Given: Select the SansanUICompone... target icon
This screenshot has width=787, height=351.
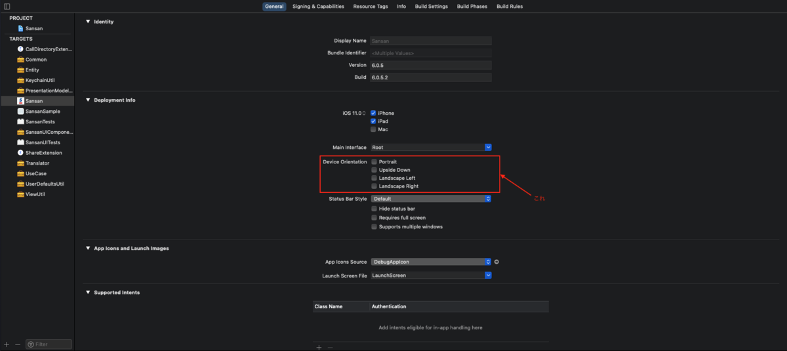Looking at the screenshot, I should 20,132.
